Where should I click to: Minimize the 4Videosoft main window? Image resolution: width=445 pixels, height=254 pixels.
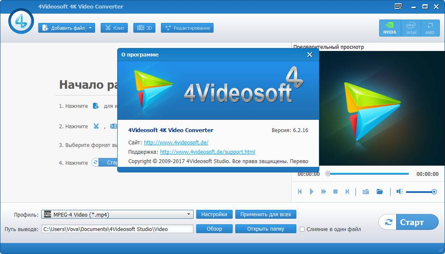(x=414, y=6)
